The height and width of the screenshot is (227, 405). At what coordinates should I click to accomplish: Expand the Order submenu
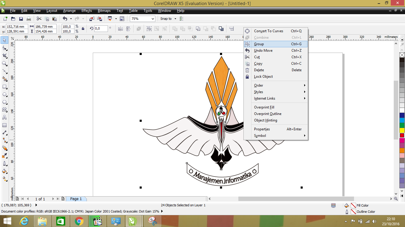276,85
